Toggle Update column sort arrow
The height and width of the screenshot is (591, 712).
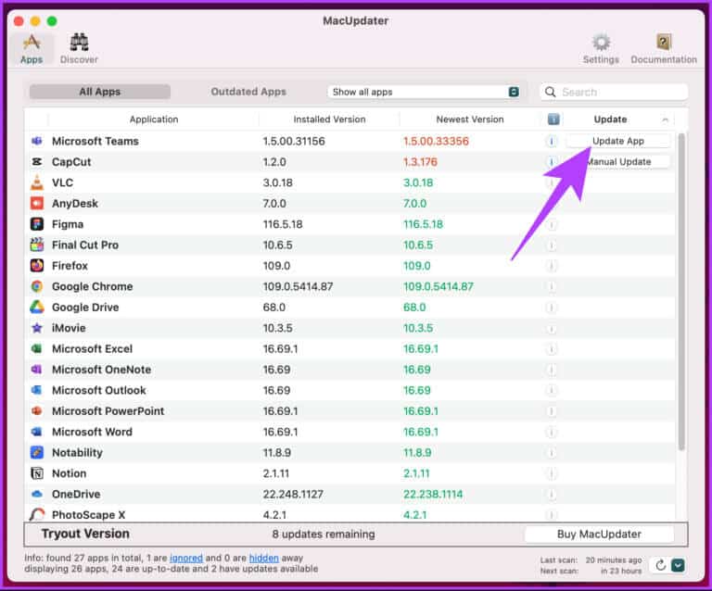pyautogui.click(x=665, y=119)
